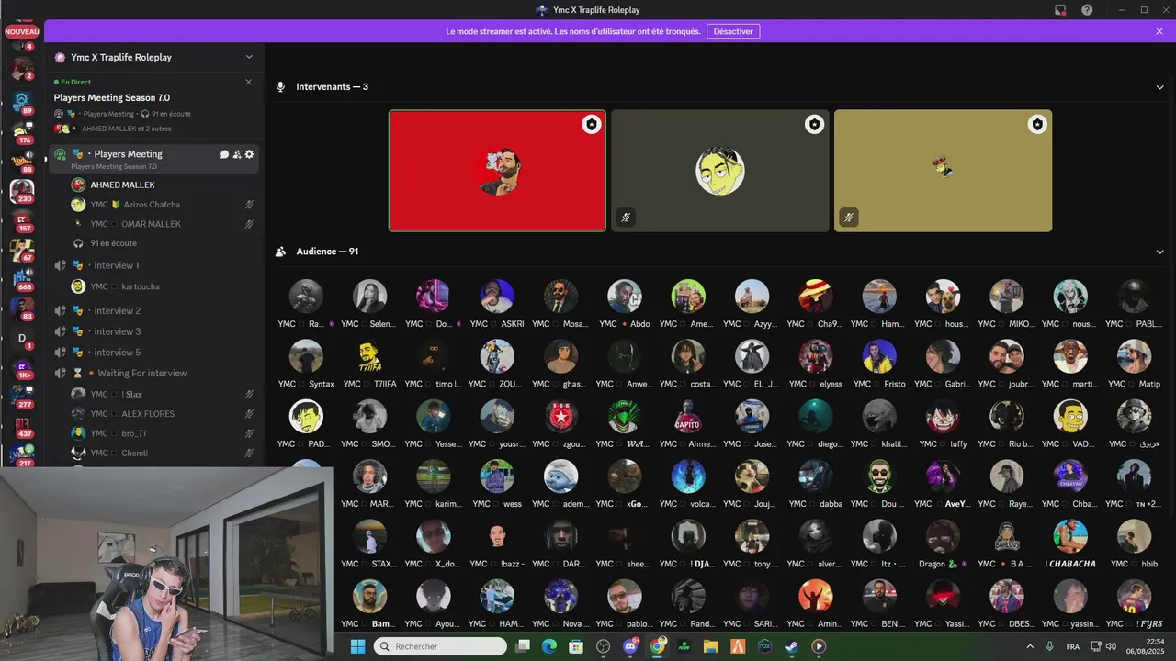Open the server with the 157 badge
Screen dimensions: 1176x661
pos(21,219)
